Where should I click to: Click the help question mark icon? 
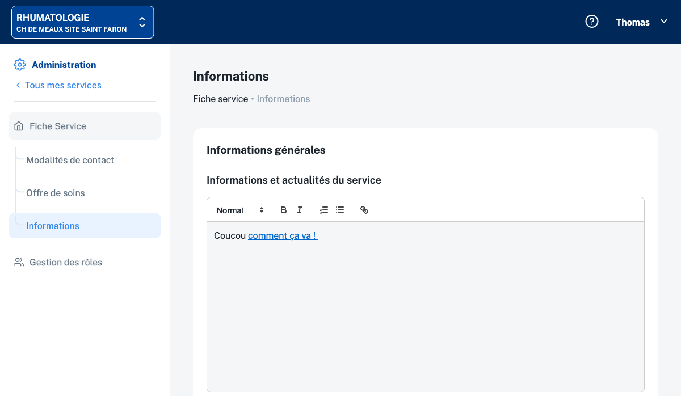[592, 22]
